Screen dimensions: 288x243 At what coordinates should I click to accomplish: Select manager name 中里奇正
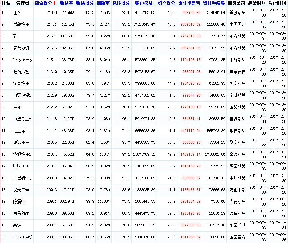click(x=22, y=119)
